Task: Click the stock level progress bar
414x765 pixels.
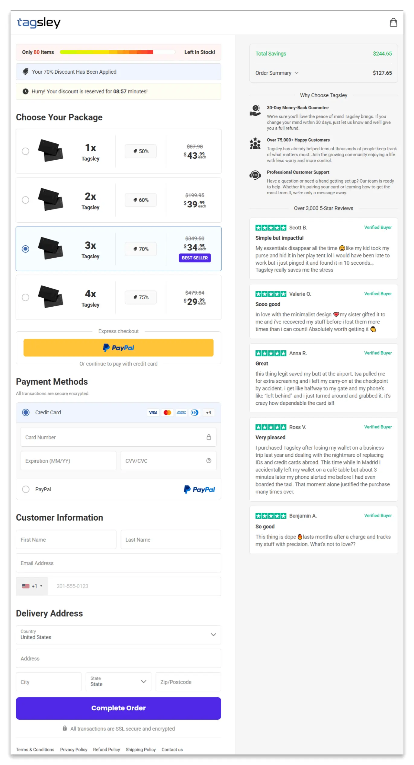Action: coord(118,52)
